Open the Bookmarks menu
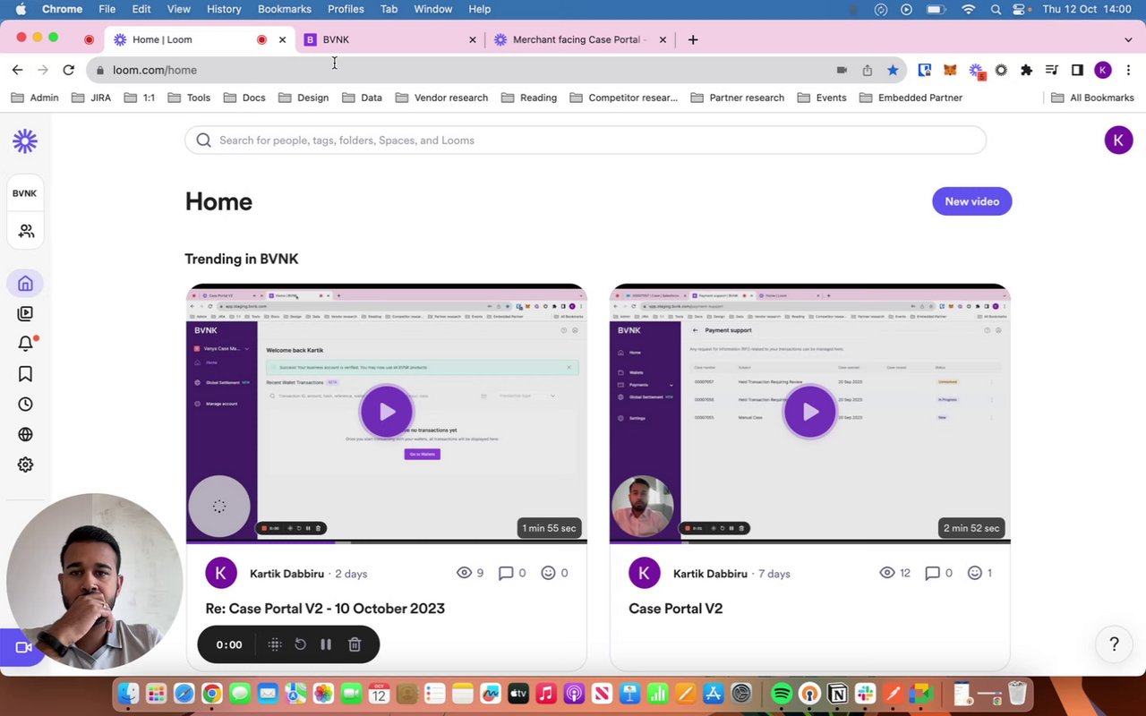1146x716 pixels. (x=285, y=9)
